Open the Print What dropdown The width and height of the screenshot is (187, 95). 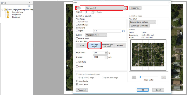pos(143,22)
